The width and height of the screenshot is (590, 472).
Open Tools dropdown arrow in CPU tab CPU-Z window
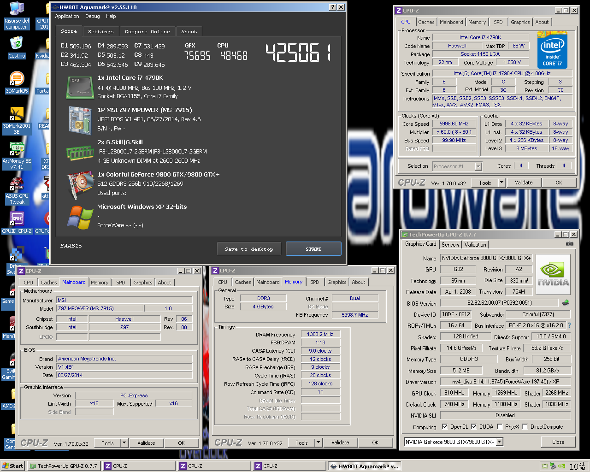click(501, 183)
